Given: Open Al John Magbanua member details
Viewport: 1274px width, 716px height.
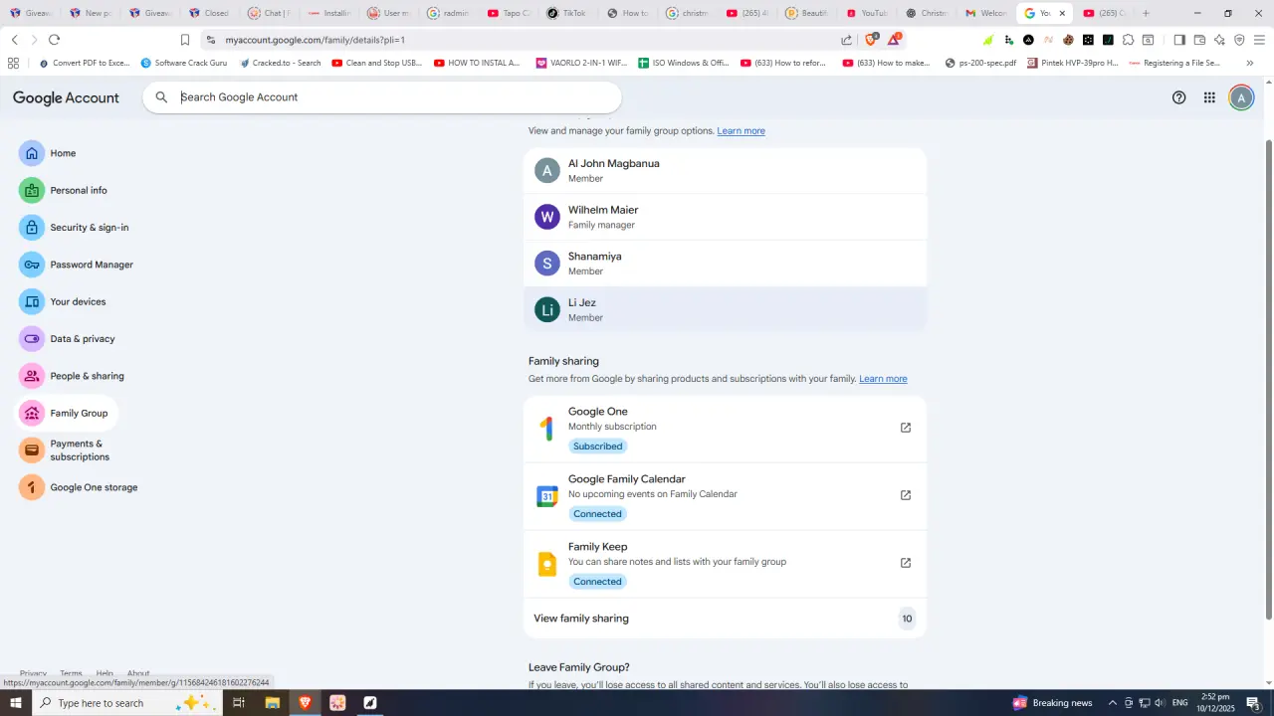Looking at the screenshot, I should coord(725,170).
